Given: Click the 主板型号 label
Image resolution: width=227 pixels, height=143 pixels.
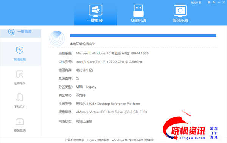Looking at the screenshot, I should 65,104.
